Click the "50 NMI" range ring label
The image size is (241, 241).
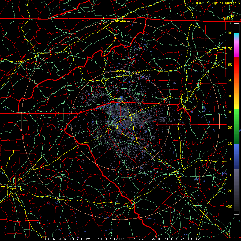pyautogui.click(x=120, y=71)
